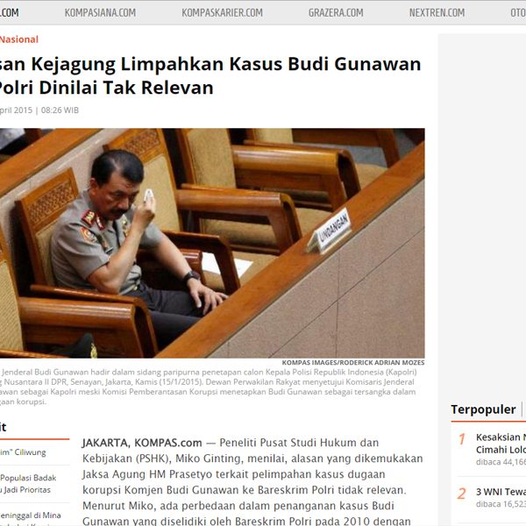Click the headline about Kasus Budi Gunawan
Image resolution: width=526 pixels, height=526 pixels.
point(210,75)
